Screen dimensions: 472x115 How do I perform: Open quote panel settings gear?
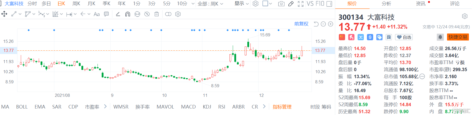pyautogui.click(x=465, y=16)
